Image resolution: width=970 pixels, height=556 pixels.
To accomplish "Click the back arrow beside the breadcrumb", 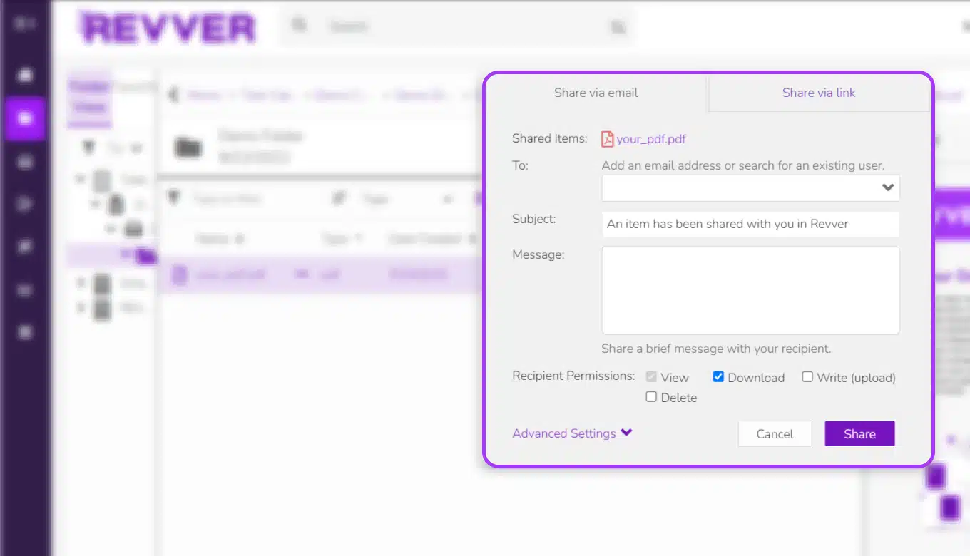I will 172,95.
